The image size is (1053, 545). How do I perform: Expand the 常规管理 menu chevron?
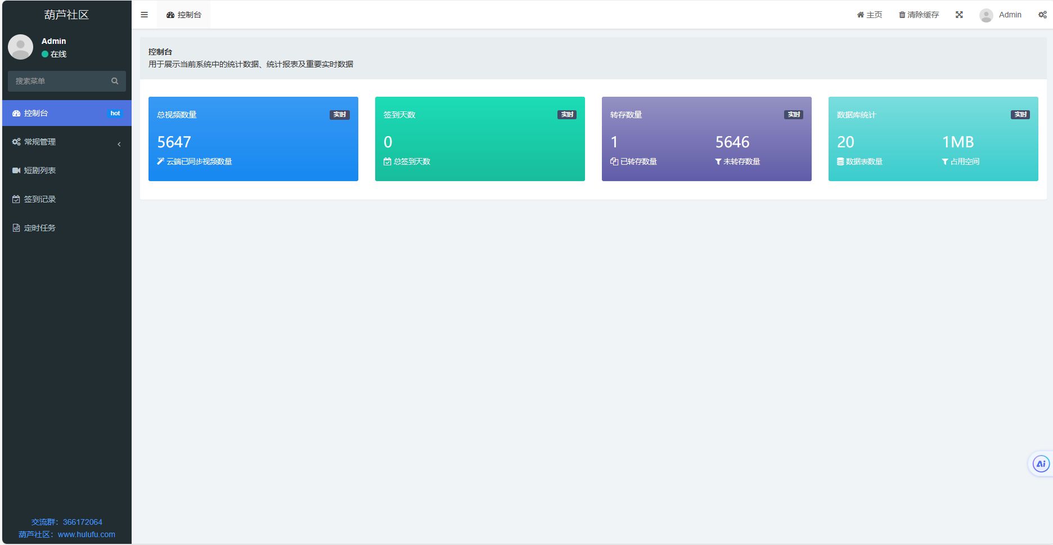point(119,144)
